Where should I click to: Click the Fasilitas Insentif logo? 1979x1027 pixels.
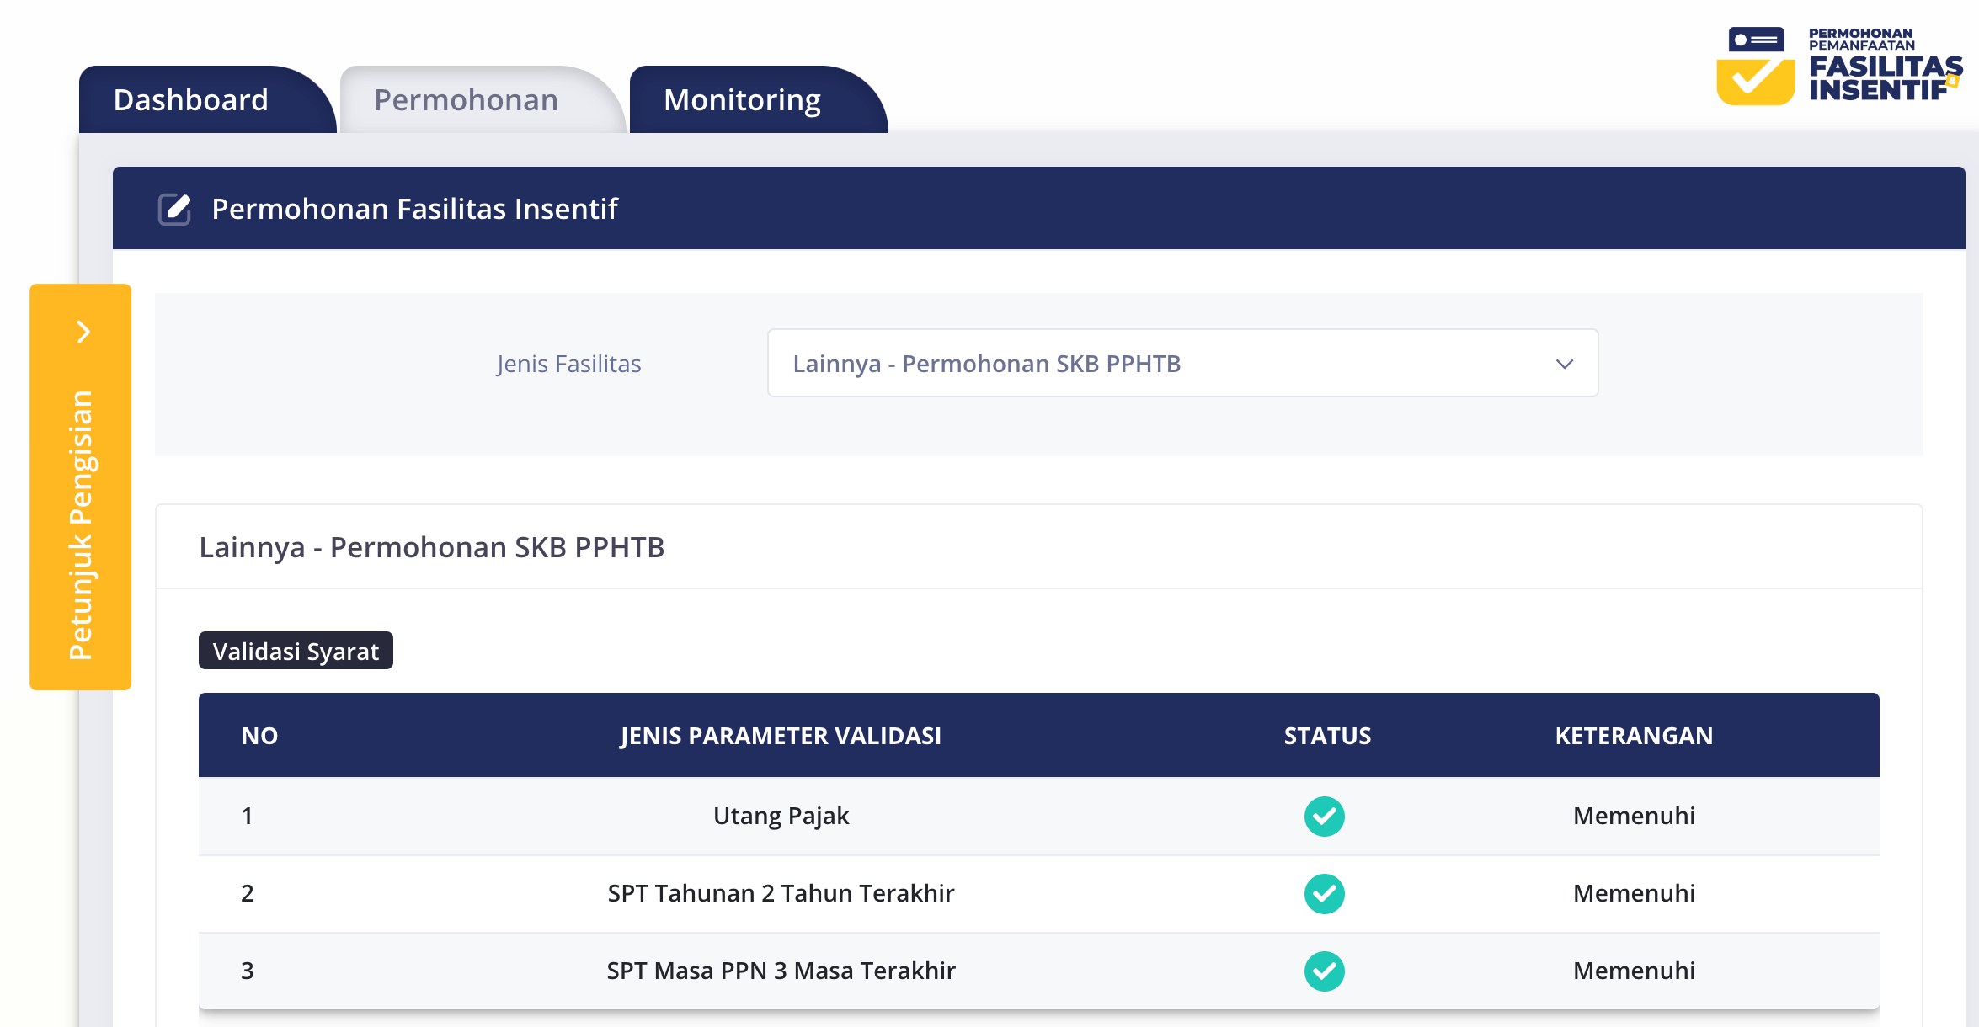point(1839,66)
